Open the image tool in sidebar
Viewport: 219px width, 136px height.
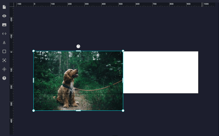(x=4, y=25)
